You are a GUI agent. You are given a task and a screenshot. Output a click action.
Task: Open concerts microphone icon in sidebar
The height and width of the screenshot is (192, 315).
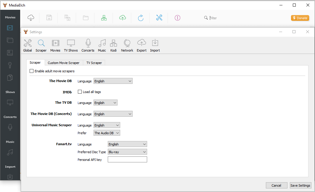pyautogui.click(x=10, y=127)
